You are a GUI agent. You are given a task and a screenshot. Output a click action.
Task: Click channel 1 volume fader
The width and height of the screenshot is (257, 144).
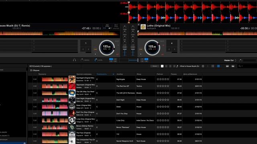pyautogui.click(x=125, y=50)
